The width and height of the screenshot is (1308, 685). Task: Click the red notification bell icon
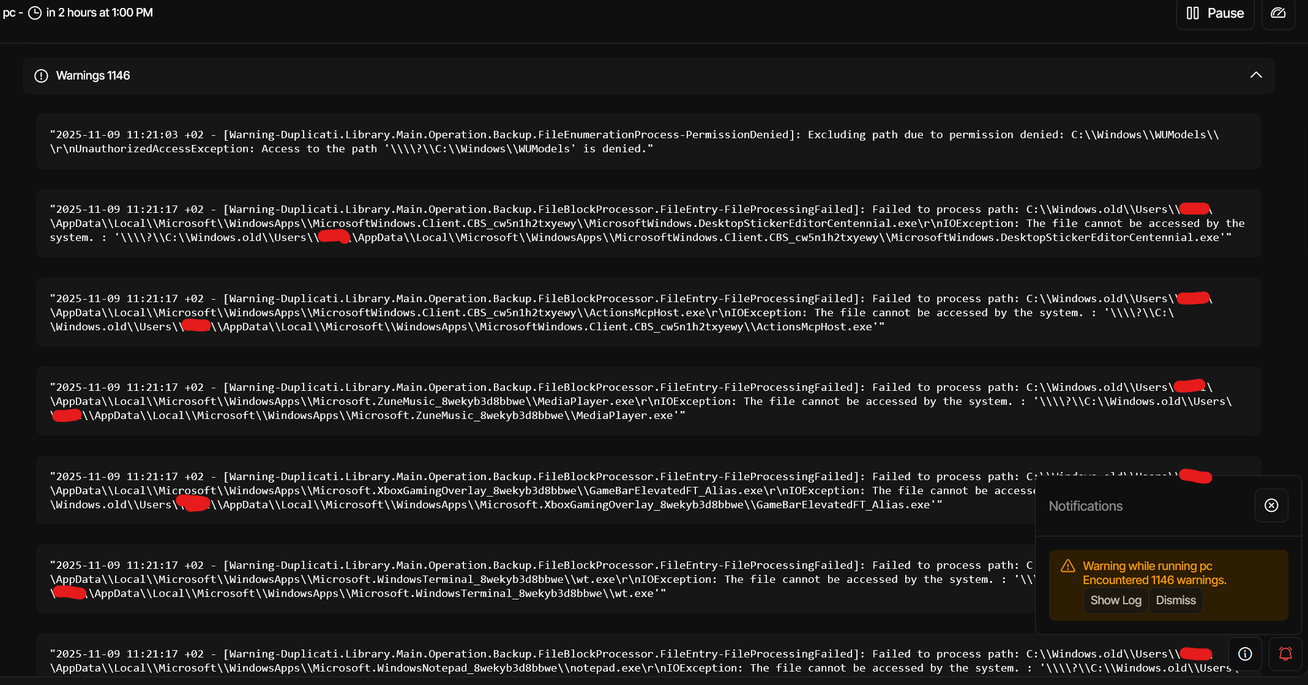point(1285,654)
